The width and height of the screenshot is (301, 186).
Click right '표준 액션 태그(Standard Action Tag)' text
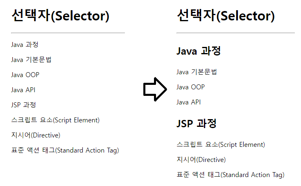point(231,175)
